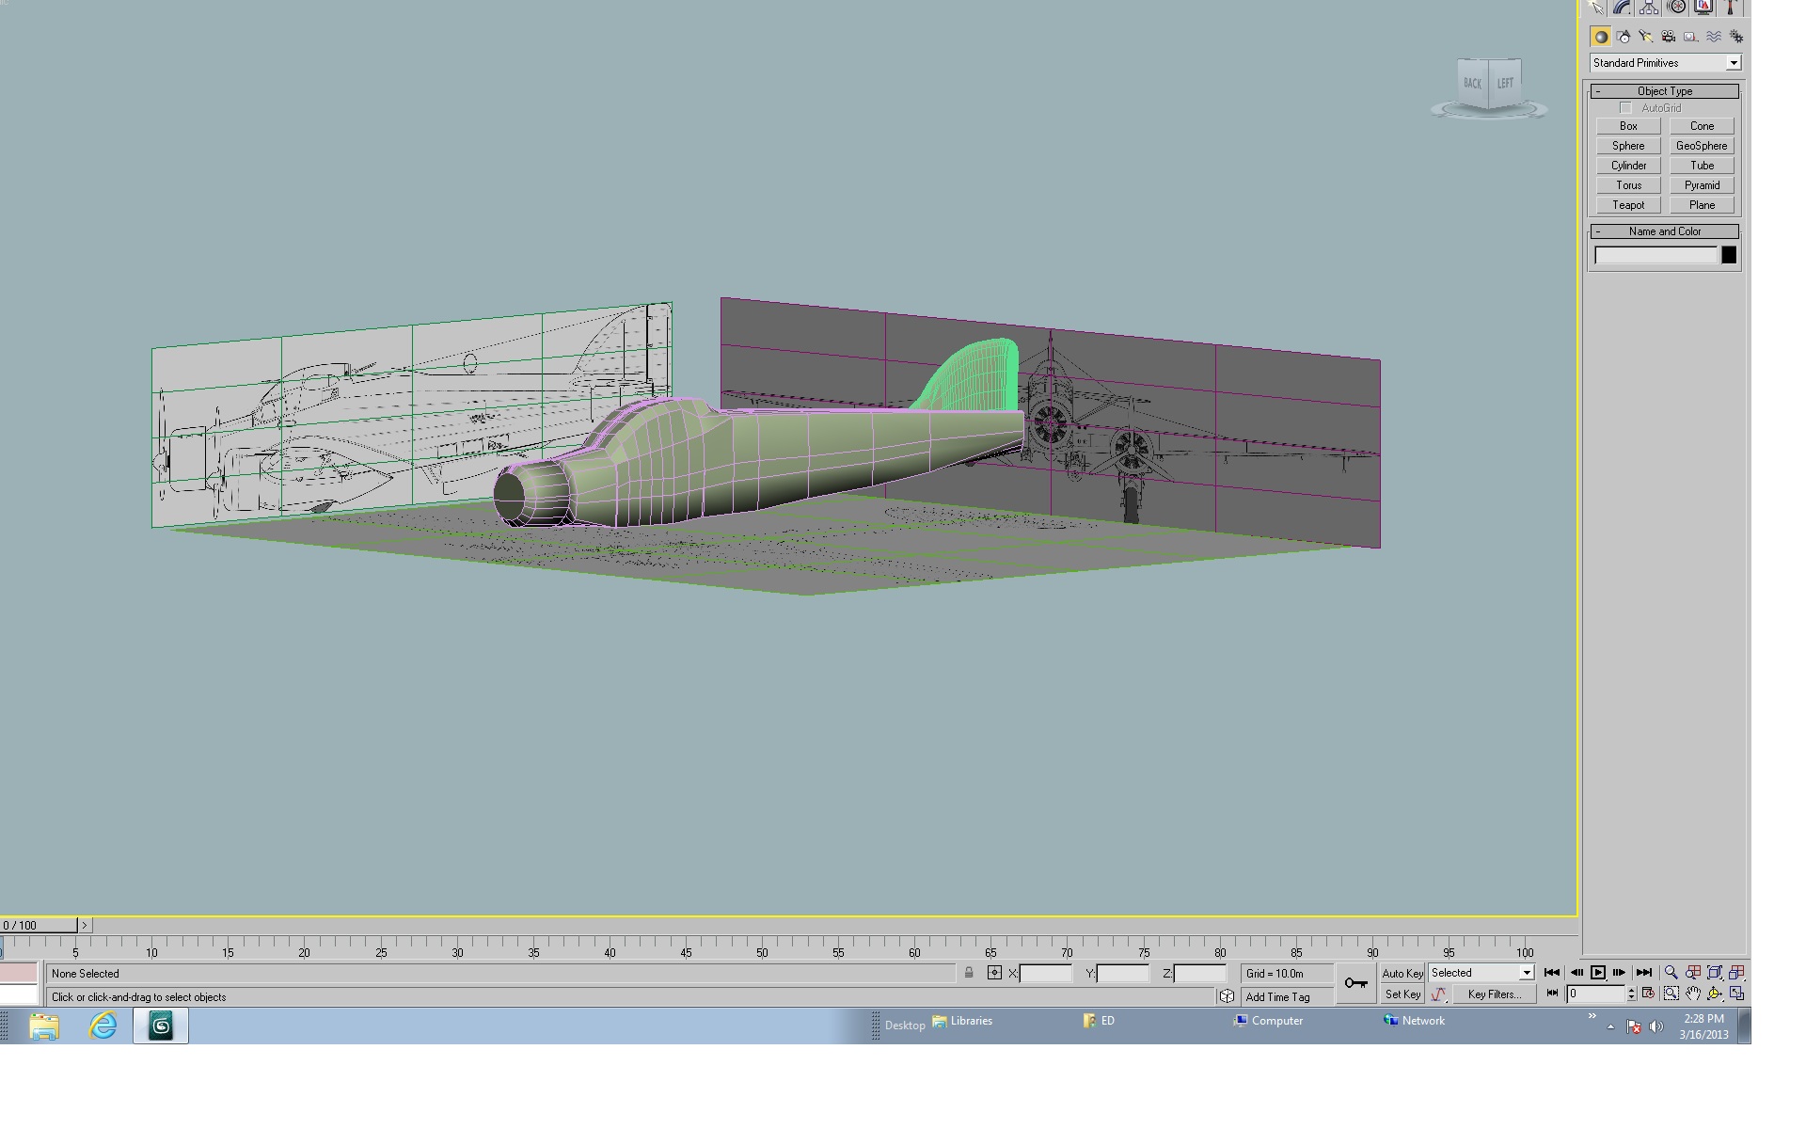Screen dimensions: 1806x1129
Task: Open the Standard Primitives dropdown
Action: point(1665,63)
